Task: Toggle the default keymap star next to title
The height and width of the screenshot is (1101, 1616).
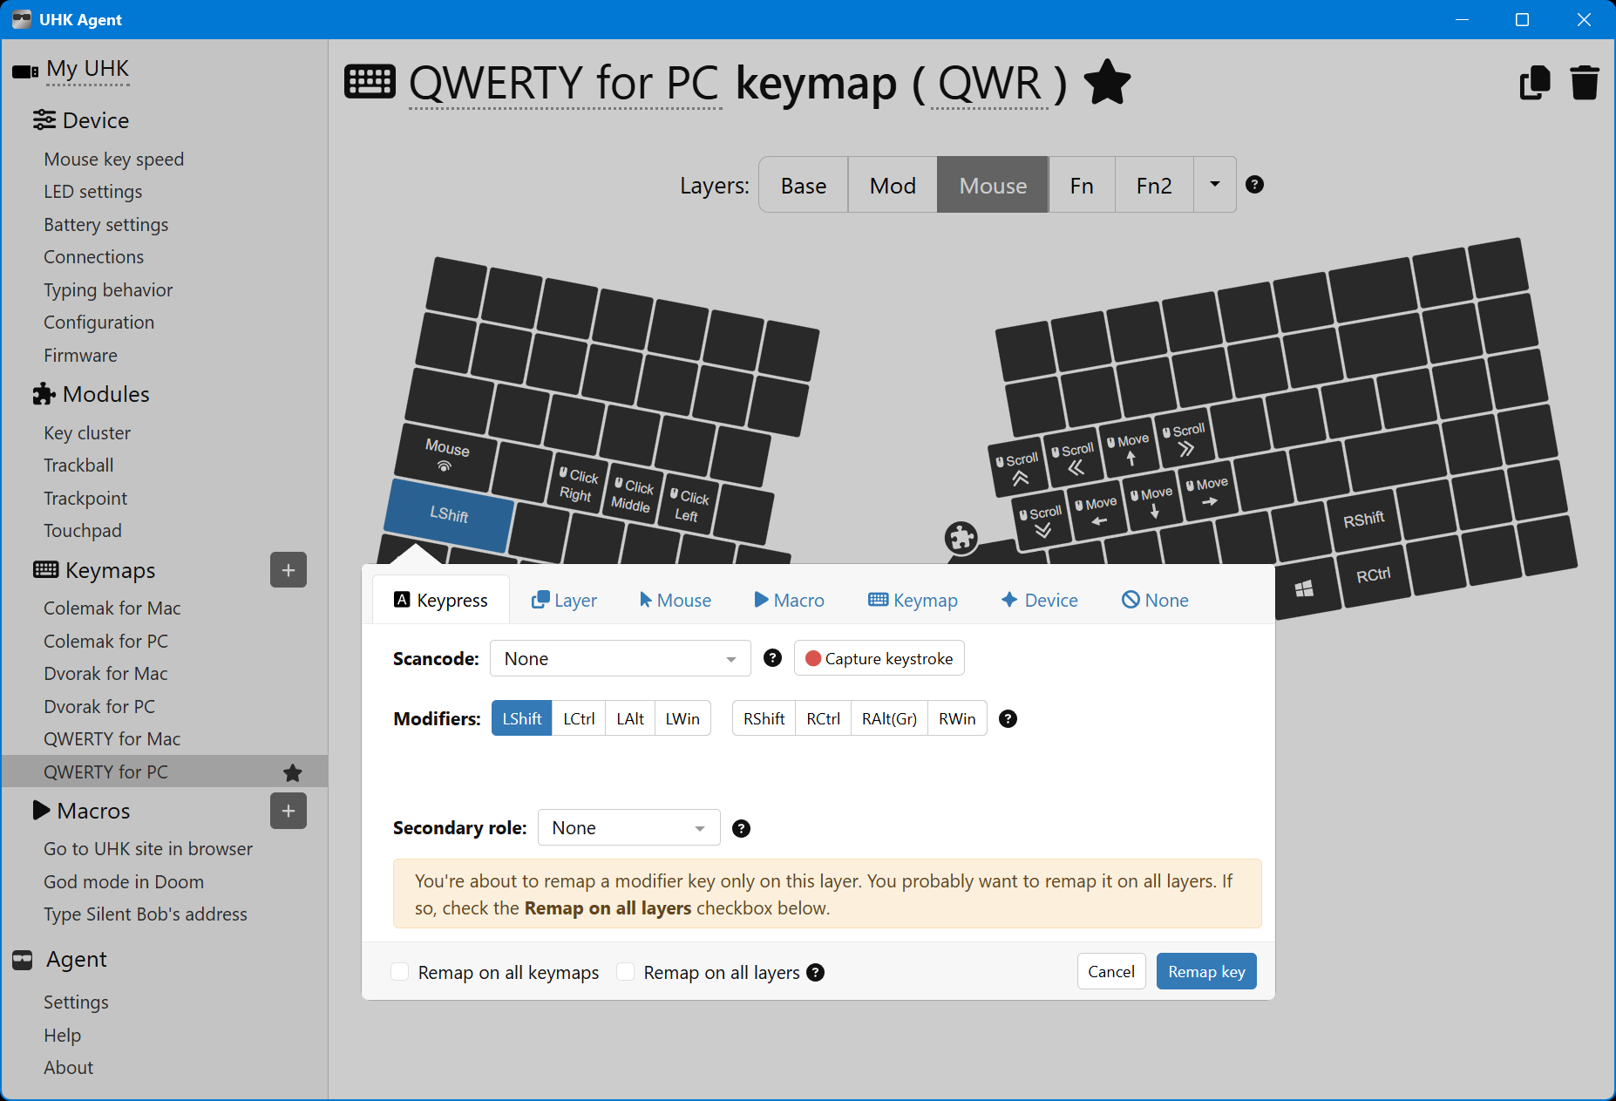Action: coord(1107,83)
